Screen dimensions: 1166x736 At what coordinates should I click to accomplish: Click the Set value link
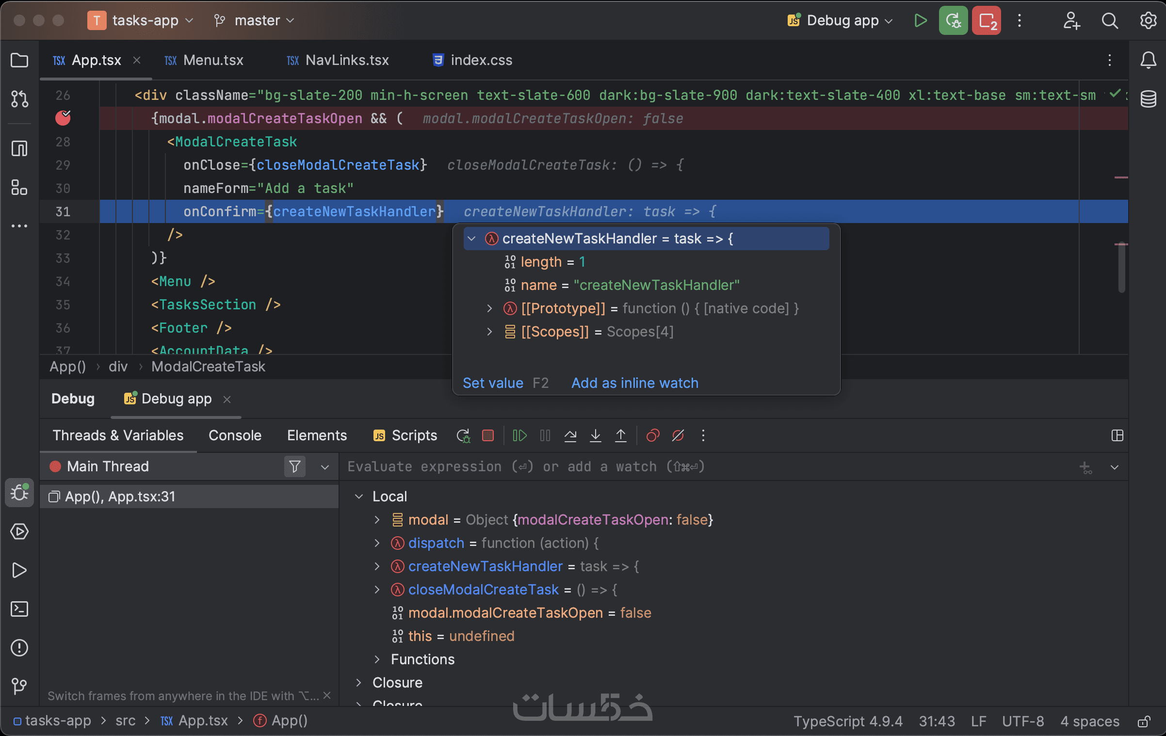493,383
